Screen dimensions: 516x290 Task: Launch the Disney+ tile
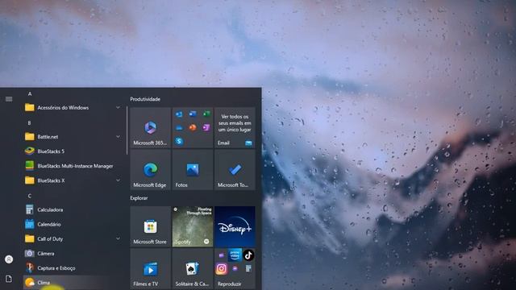[x=235, y=226]
